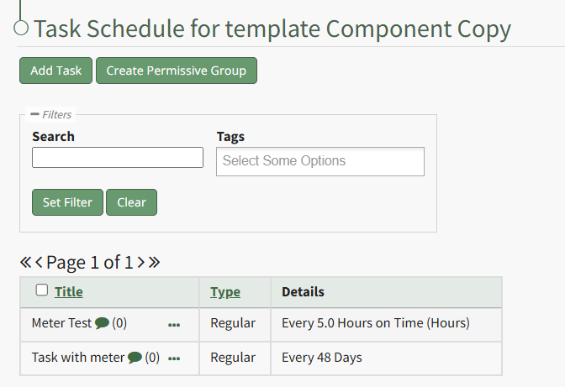Open the Tags options dropdown
565x387 pixels.
(x=319, y=161)
